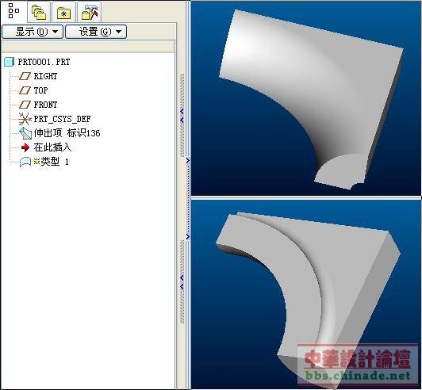
Task: Click the red 在此插入 insert arrow
Action: point(25,147)
